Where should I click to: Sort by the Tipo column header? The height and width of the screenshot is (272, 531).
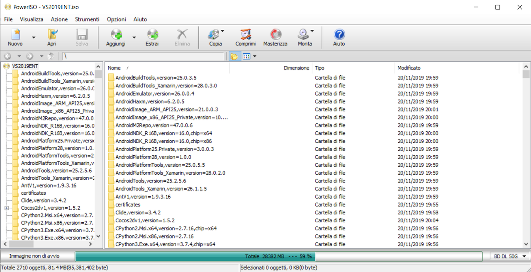pos(319,68)
